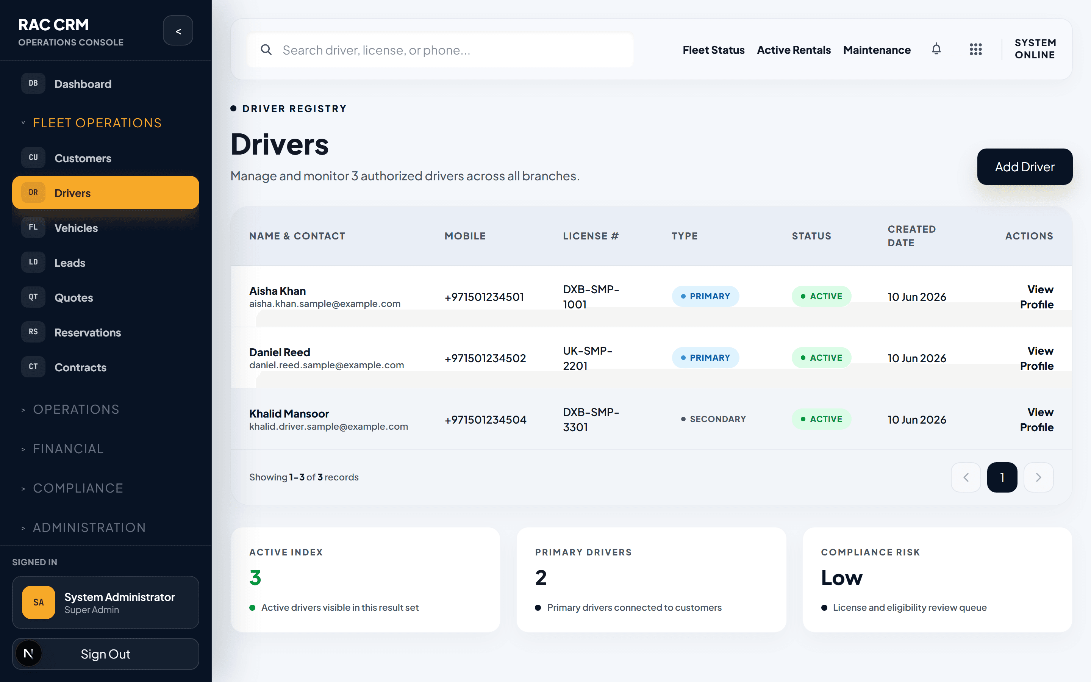The image size is (1091, 682).
Task: Select page 1 in pagination
Action: coord(1002,477)
